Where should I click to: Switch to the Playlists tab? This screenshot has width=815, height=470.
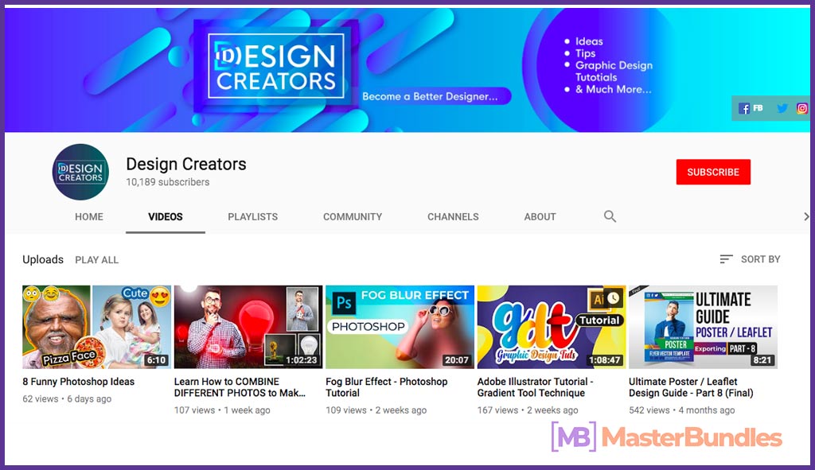pos(252,216)
